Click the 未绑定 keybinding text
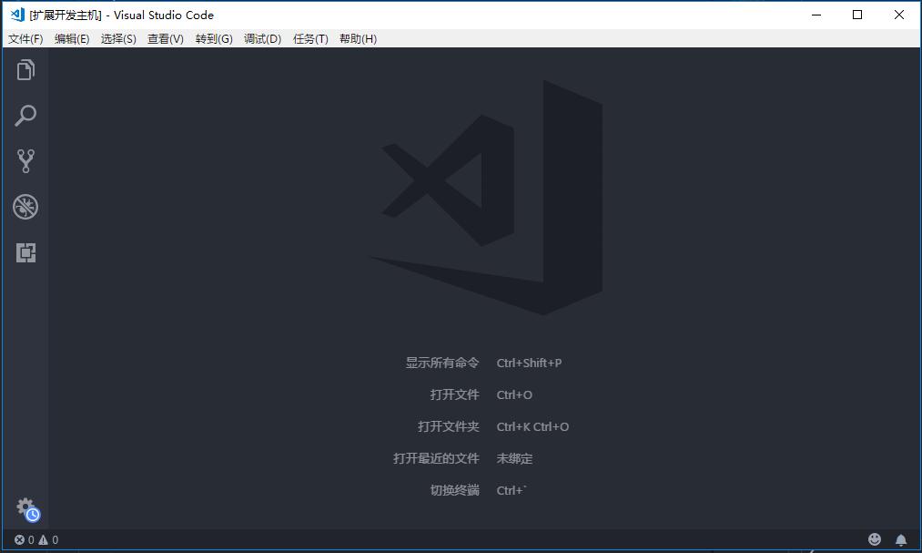Screen dimensions: 922x553 514,458
